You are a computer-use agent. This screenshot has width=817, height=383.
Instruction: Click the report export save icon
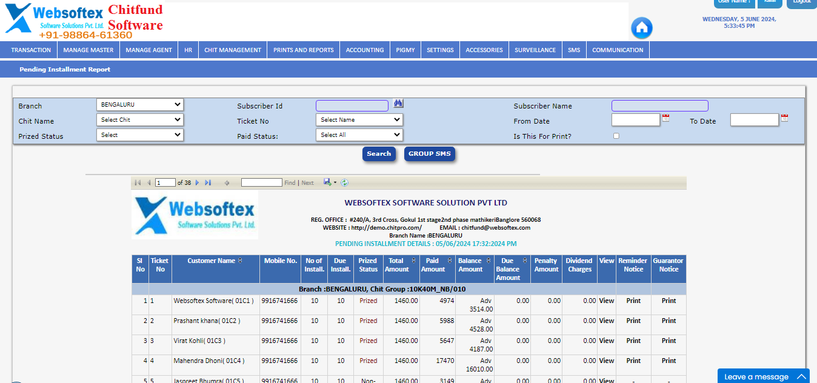pyautogui.click(x=327, y=182)
